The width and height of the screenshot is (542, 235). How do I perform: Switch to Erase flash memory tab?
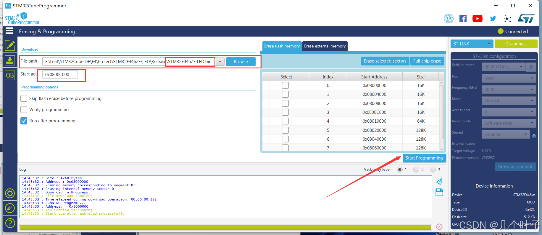[x=282, y=46]
